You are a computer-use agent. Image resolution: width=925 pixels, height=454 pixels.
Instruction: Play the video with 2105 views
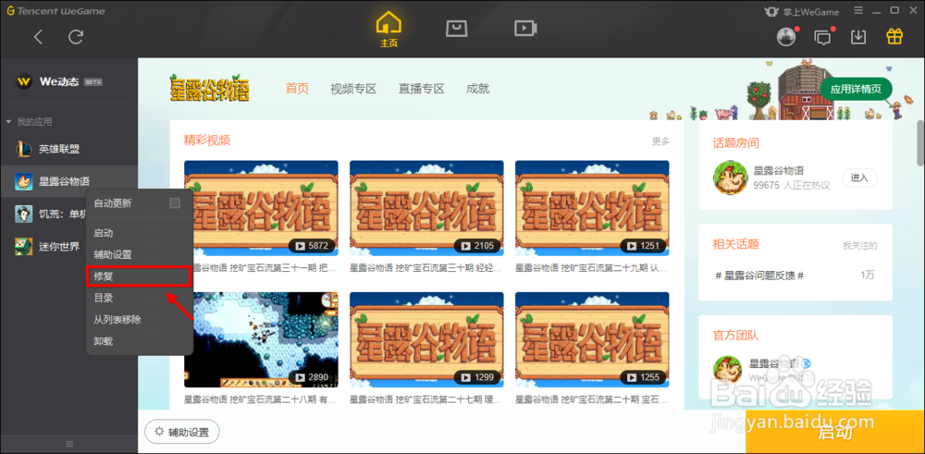point(426,208)
